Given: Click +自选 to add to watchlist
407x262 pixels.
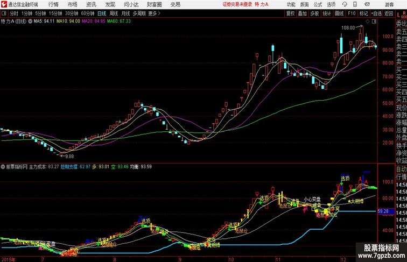Looking at the screenshot, I should coord(376,13).
